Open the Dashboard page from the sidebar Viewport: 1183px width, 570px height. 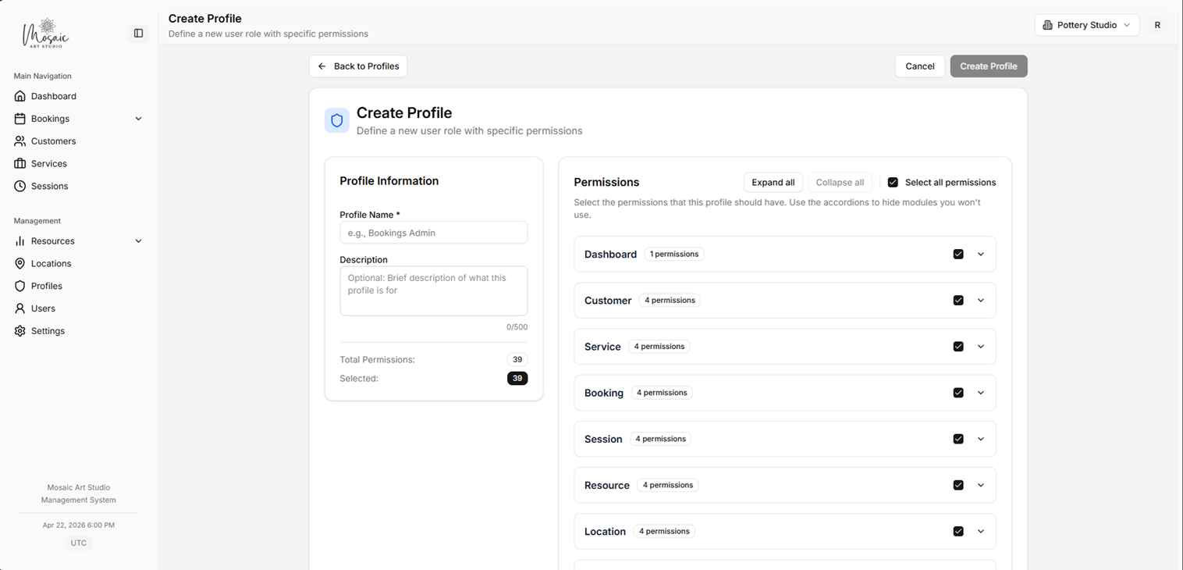52,95
